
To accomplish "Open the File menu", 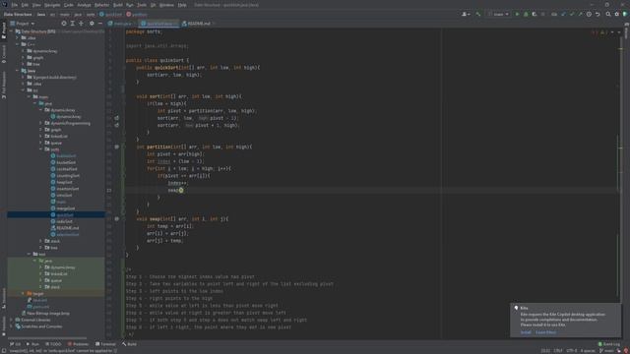I will (15, 5).
